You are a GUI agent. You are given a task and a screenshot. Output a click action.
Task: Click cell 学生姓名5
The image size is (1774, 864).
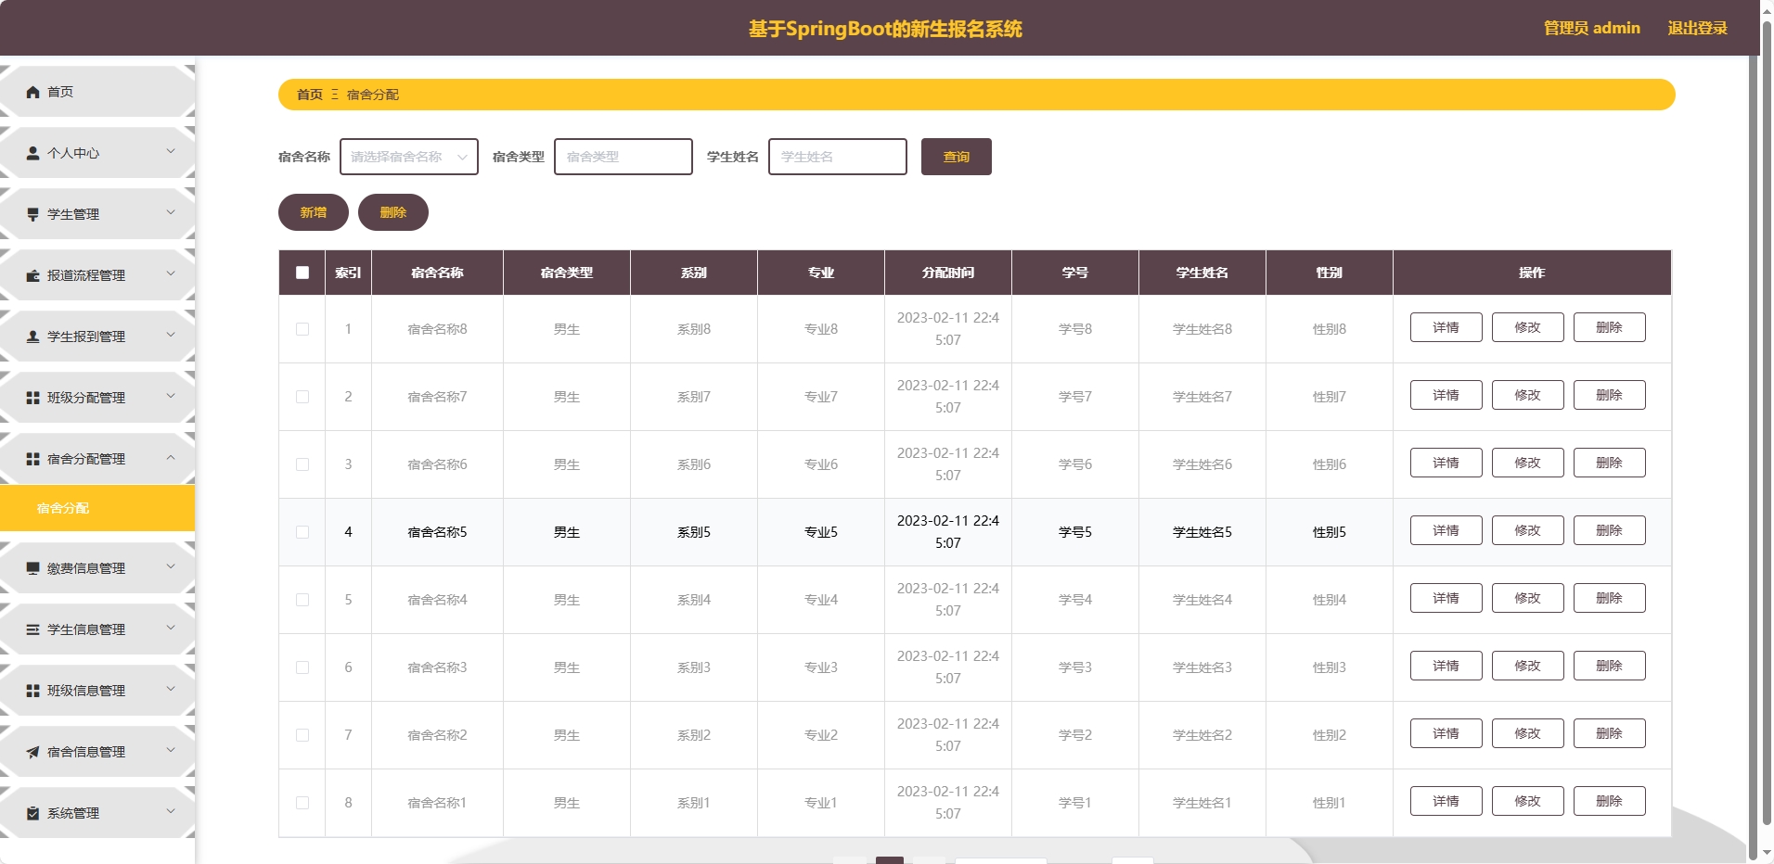pos(1202,532)
